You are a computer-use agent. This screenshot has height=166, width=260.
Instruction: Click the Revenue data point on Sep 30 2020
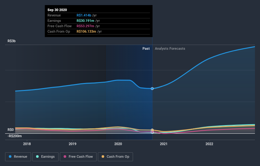(152, 89)
